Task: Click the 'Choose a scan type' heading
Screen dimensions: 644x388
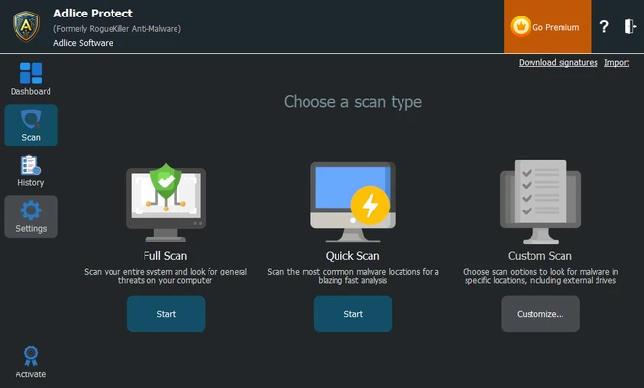Action: pos(353,102)
